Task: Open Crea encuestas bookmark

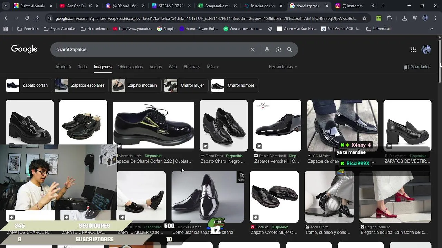Action: (x=242, y=29)
